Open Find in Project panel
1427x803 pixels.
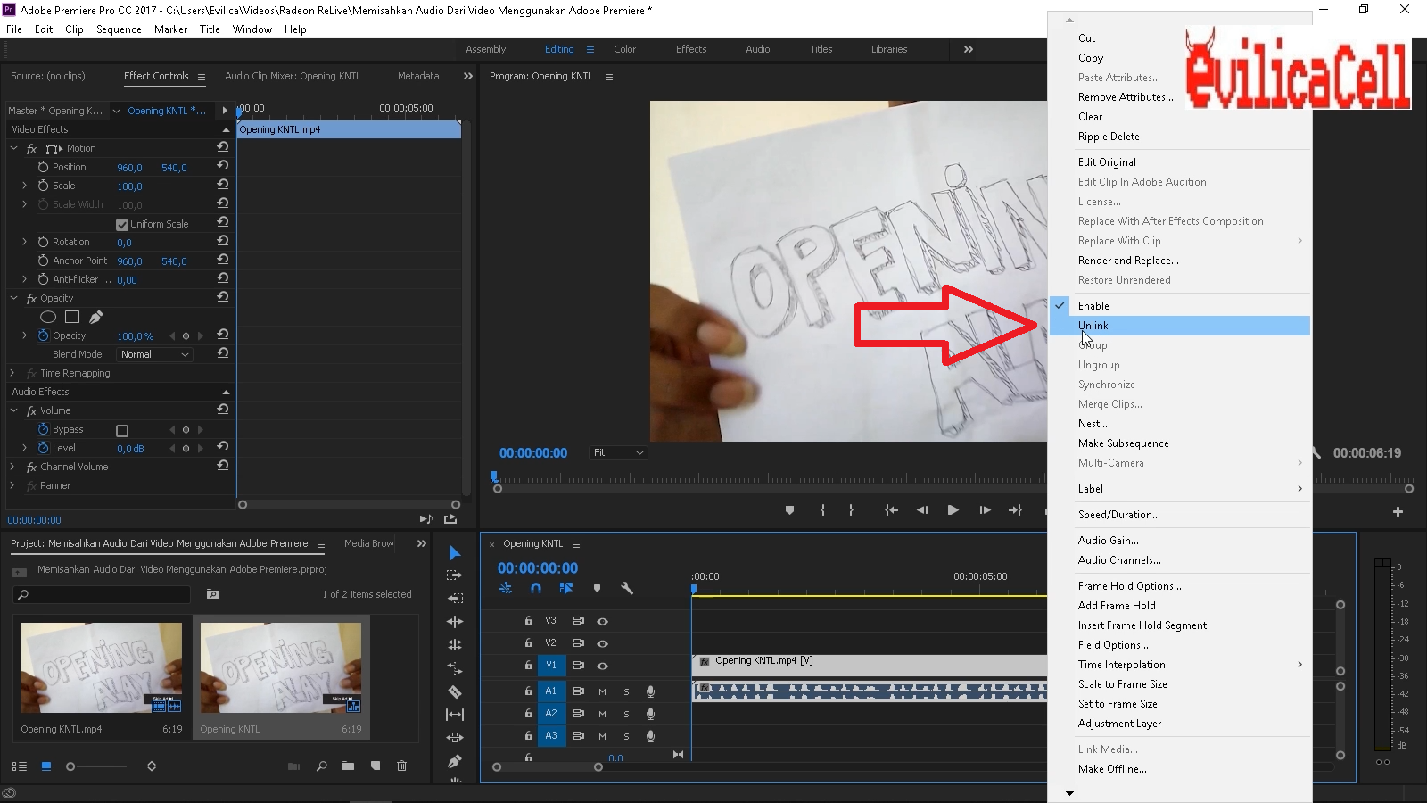tap(321, 766)
